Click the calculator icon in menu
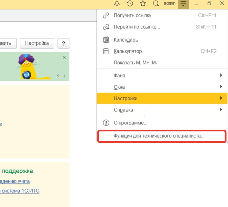 pos(106,51)
